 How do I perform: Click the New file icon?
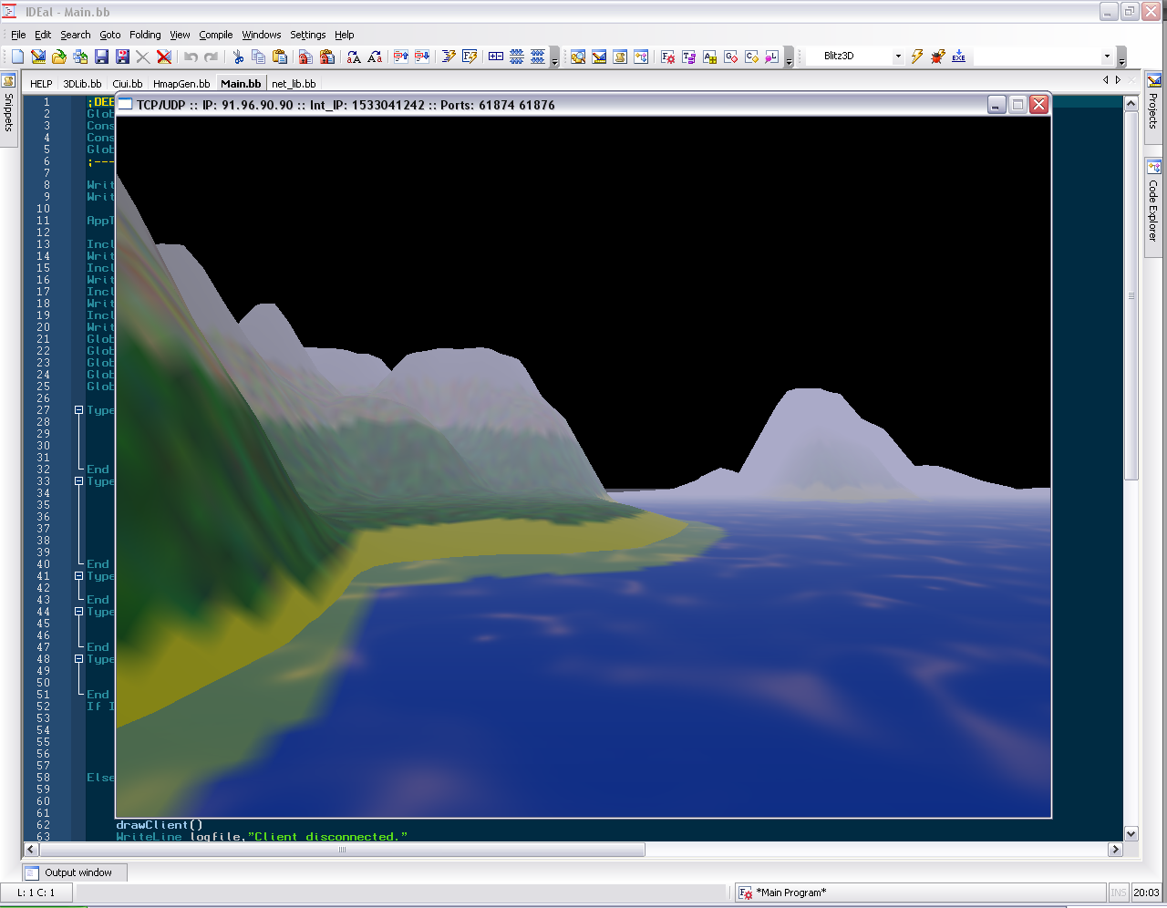[x=17, y=57]
